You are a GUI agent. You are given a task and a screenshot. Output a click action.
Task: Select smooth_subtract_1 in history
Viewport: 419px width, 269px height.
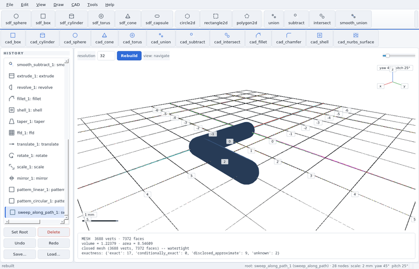click(35, 65)
